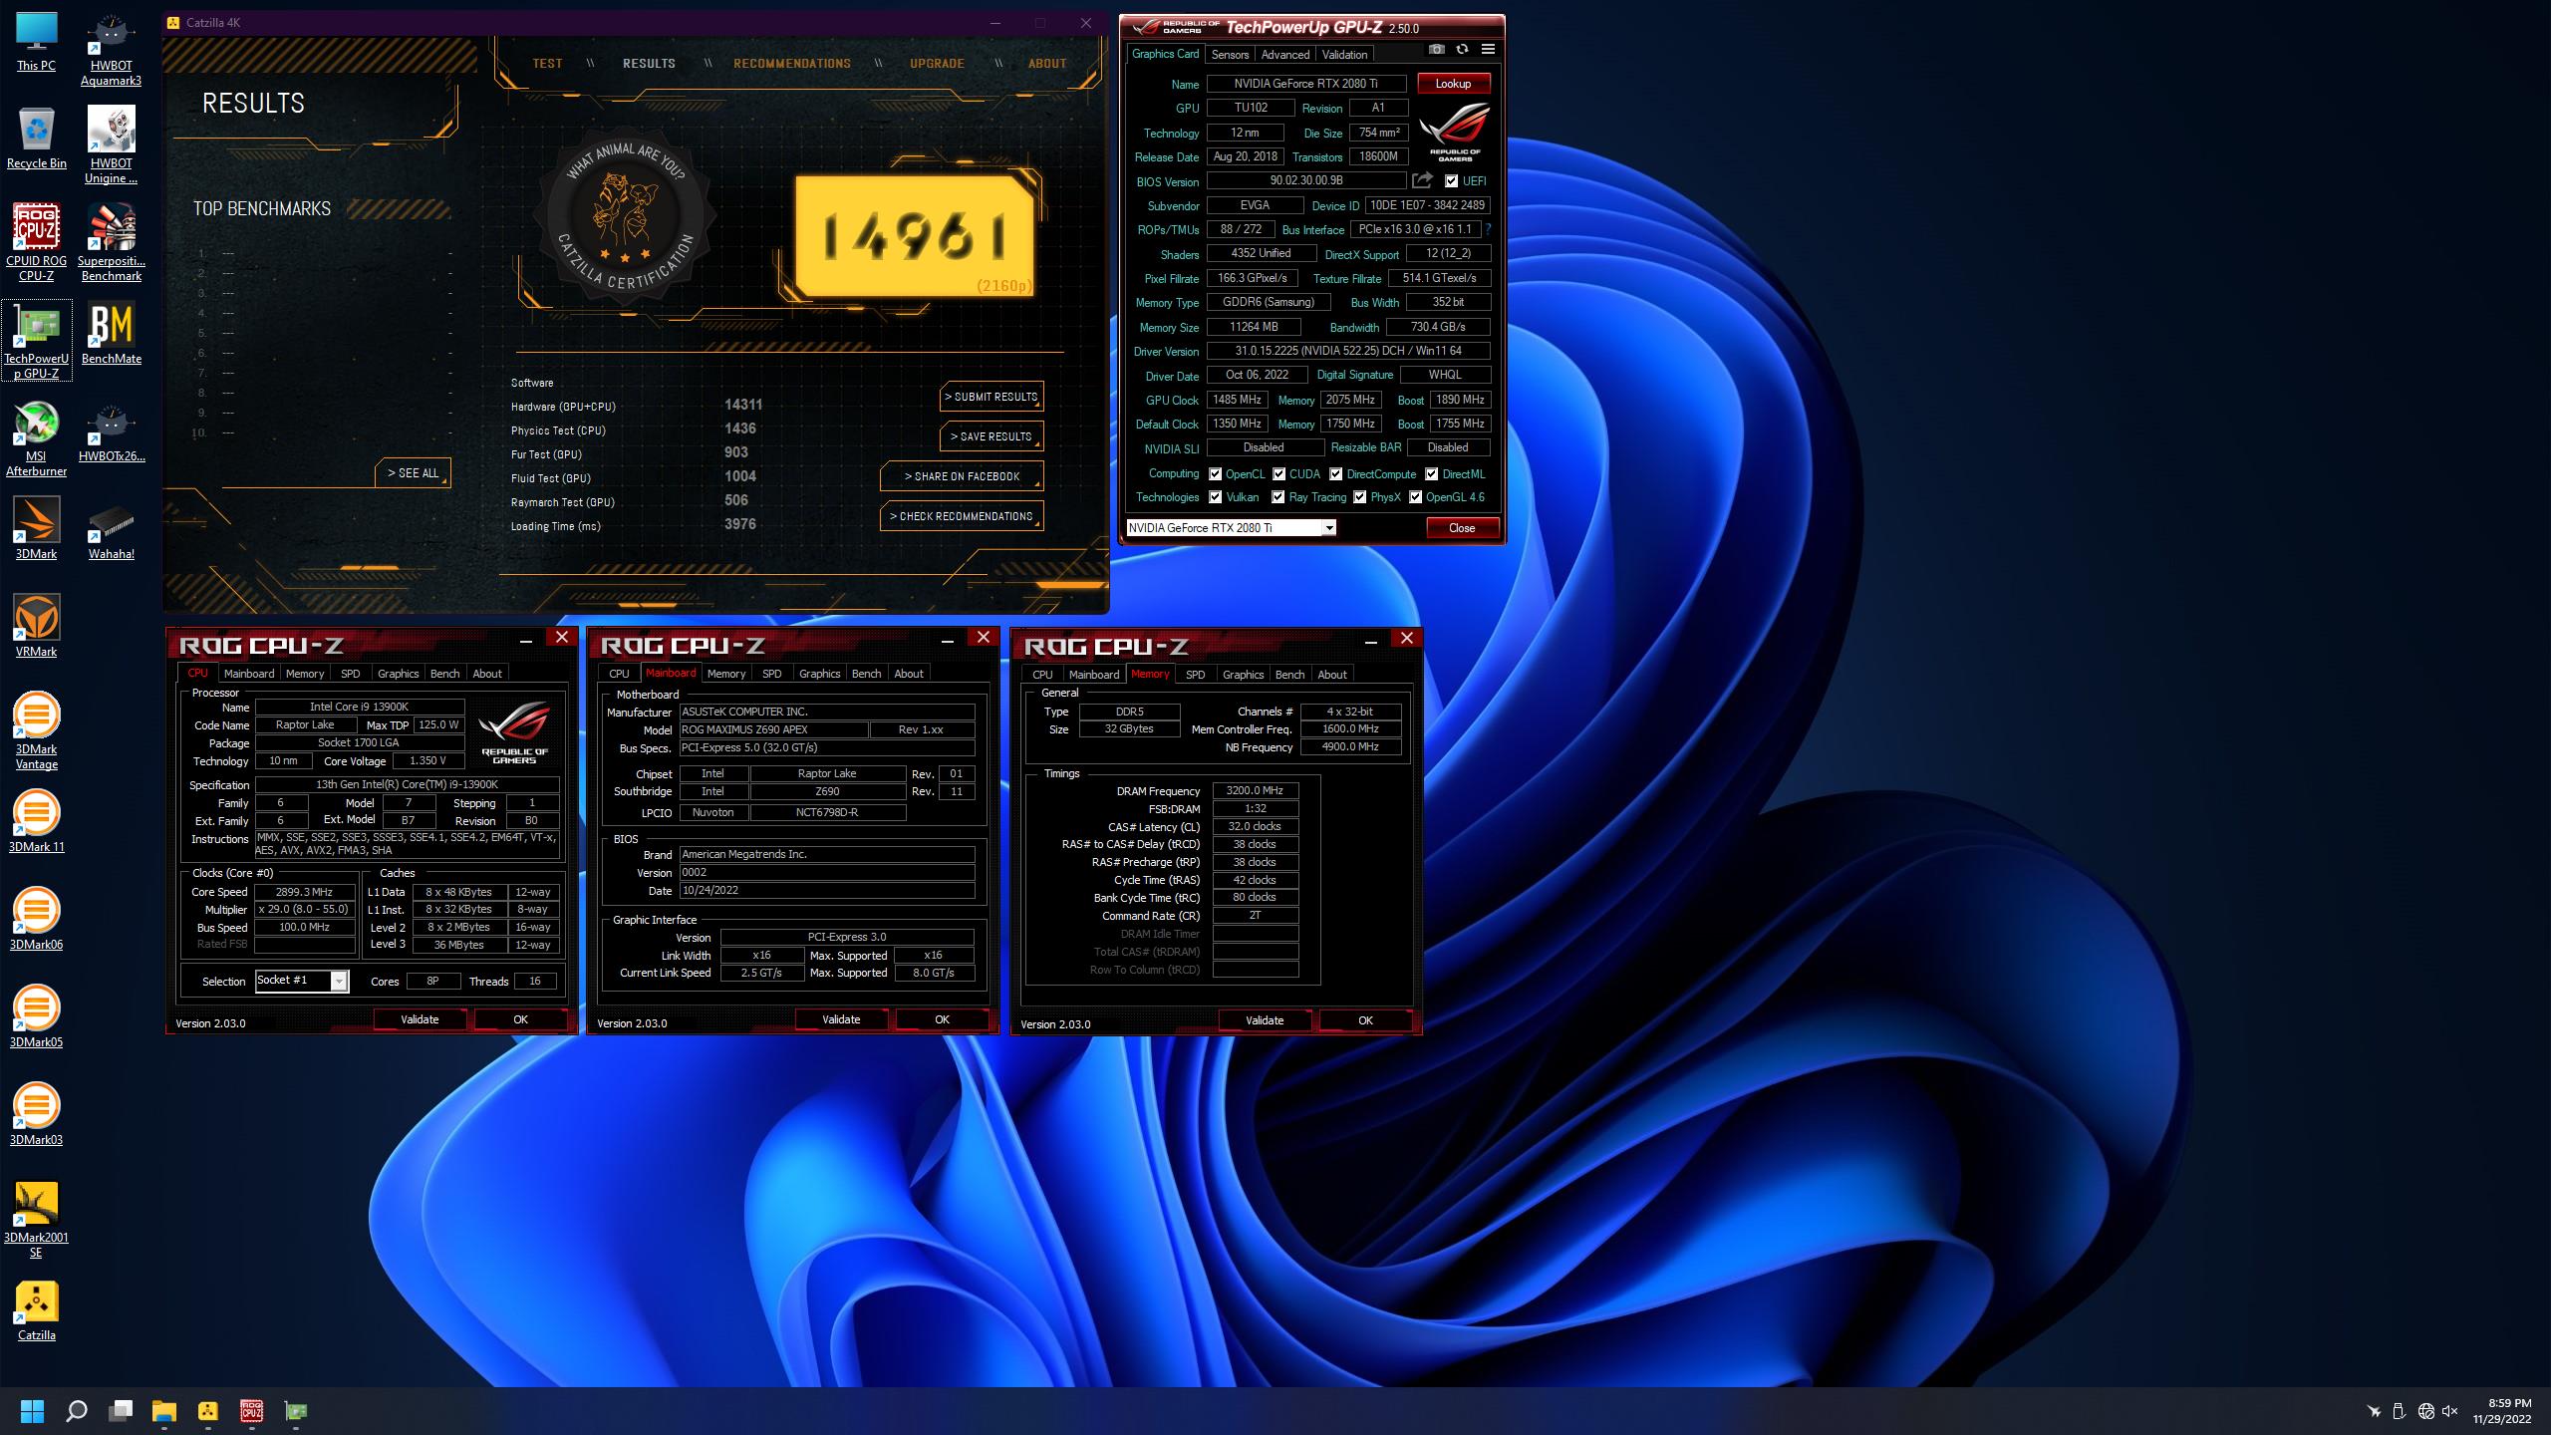Image resolution: width=2551 pixels, height=1435 pixels.
Task: Open 3DMark06 desktop icon
Action: pos(37,920)
